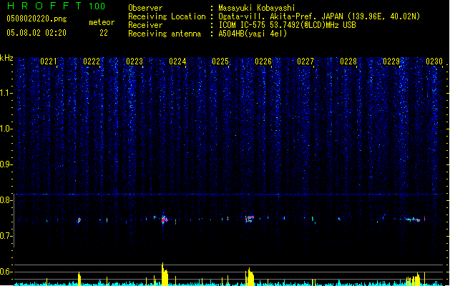The height and width of the screenshot is (286, 450).
Task: Select observer name Masayuki Kobayashi
Action: [257, 8]
